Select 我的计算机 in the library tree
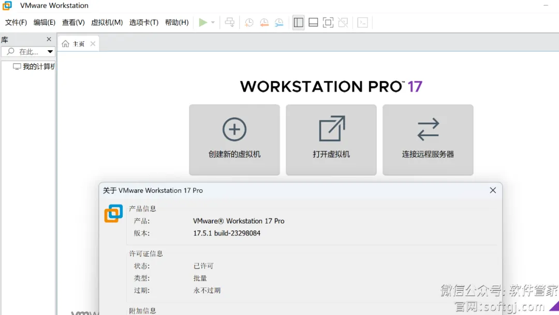 (x=34, y=67)
